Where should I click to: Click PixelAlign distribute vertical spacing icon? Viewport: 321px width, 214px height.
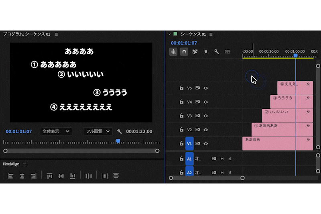tap(116, 176)
